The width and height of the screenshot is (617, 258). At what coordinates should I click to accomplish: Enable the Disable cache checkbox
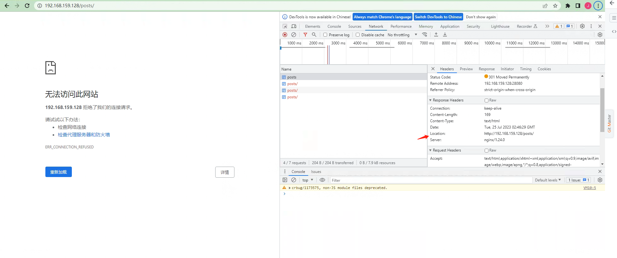click(x=358, y=35)
